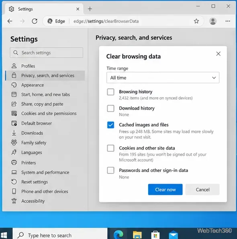Go to System and performance
This screenshot has height=239, width=237.
point(45,172)
